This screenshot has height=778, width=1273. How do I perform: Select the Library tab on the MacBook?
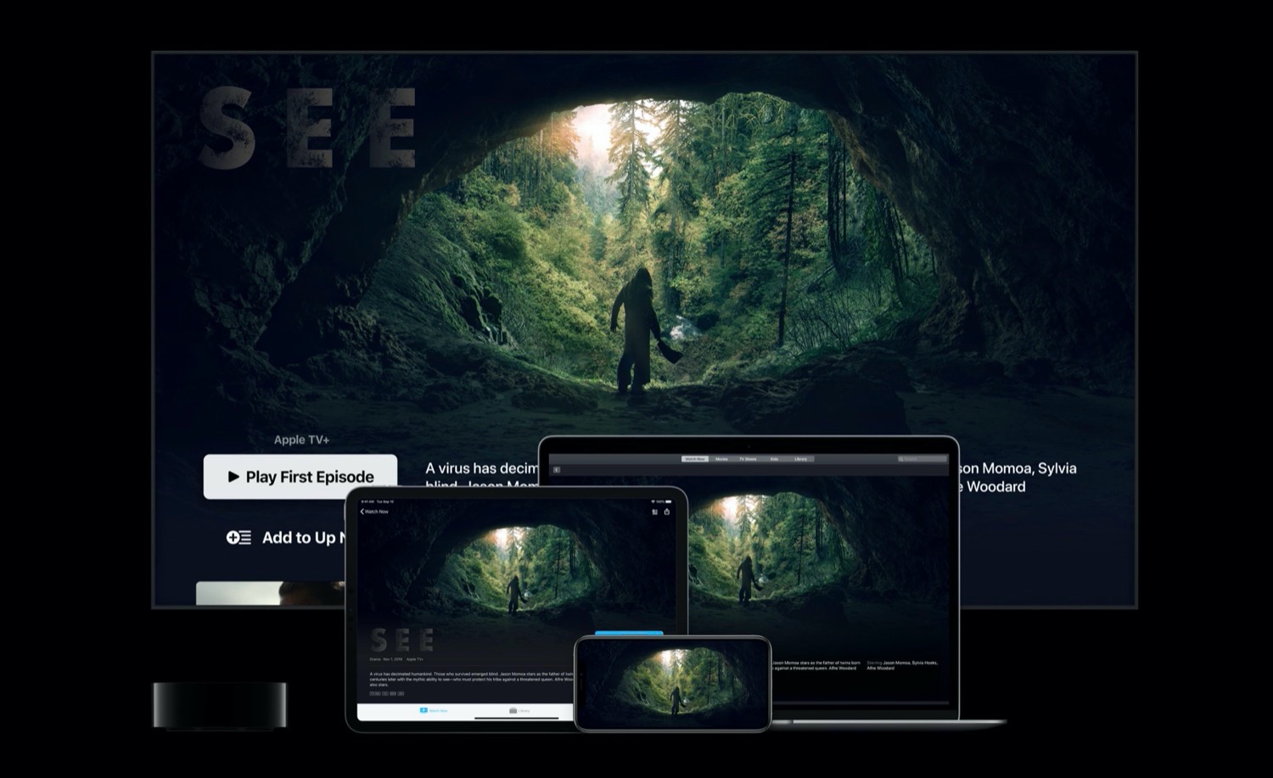[800, 459]
